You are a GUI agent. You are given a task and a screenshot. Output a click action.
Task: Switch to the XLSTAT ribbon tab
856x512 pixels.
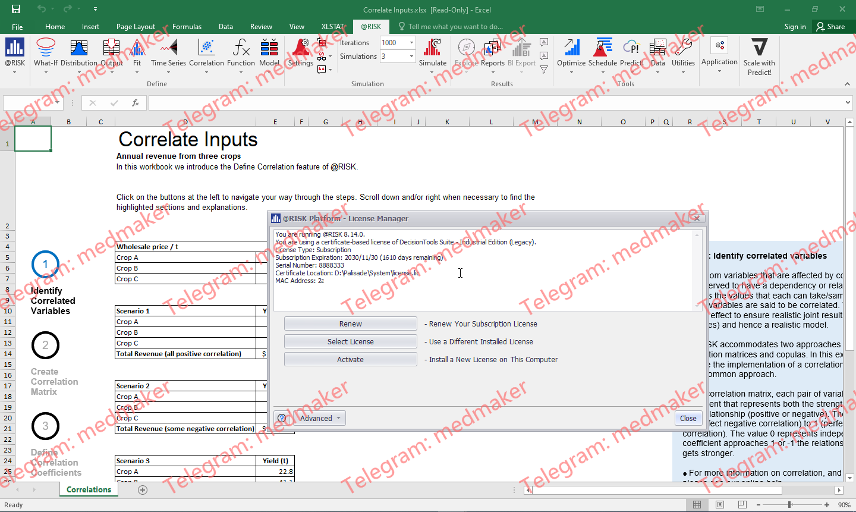[x=333, y=27]
